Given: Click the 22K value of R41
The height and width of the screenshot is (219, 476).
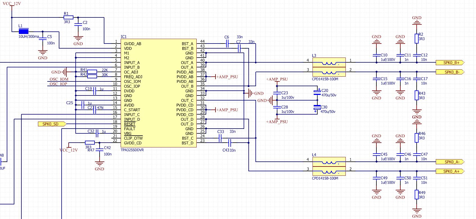Looking at the screenshot, I should (x=105, y=70).
